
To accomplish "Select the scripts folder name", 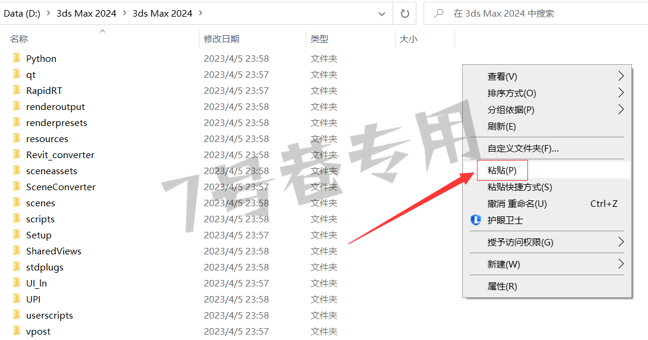I will [40, 219].
